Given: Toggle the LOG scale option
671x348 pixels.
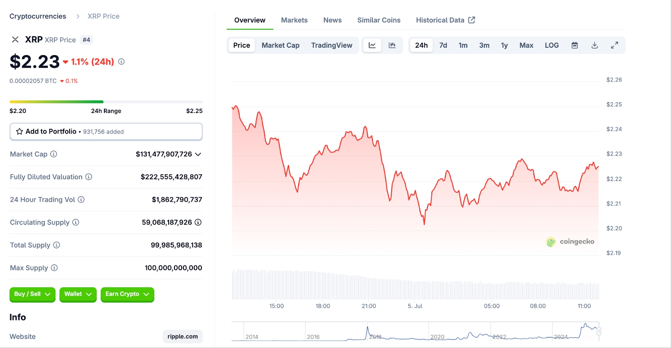Looking at the screenshot, I should (x=551, y=45).
